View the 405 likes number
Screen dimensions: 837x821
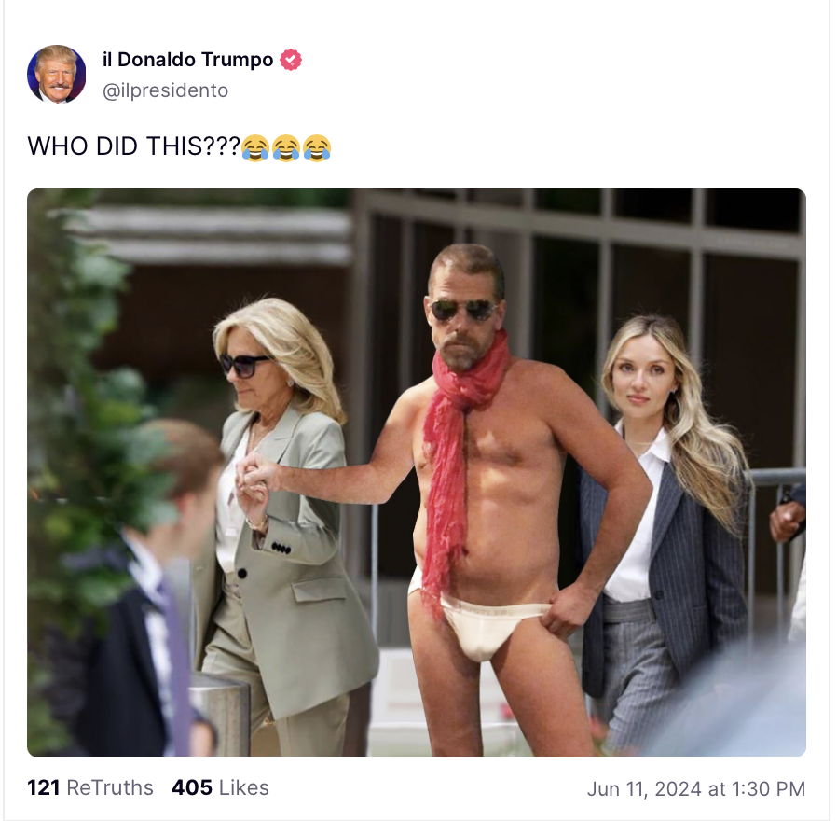192,787
